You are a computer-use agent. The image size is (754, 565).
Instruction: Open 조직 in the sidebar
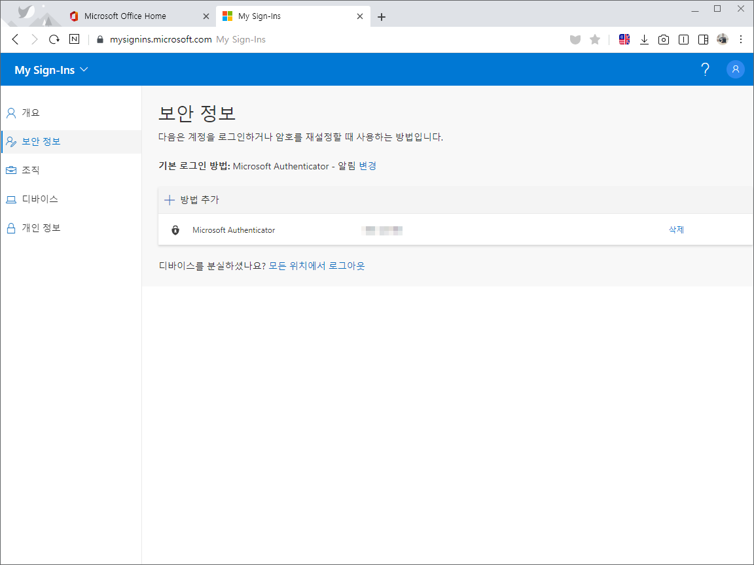point(71,170)
